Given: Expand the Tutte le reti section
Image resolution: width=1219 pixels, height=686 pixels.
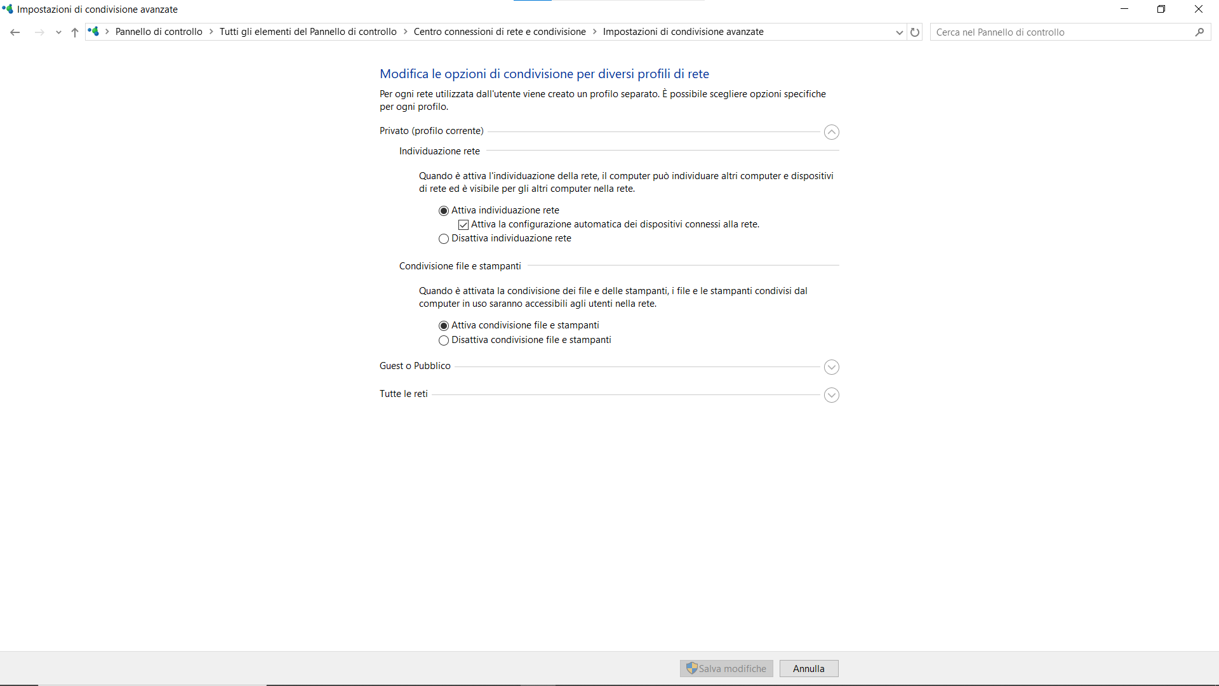Looking at the screenshot, I should (832, 395).
